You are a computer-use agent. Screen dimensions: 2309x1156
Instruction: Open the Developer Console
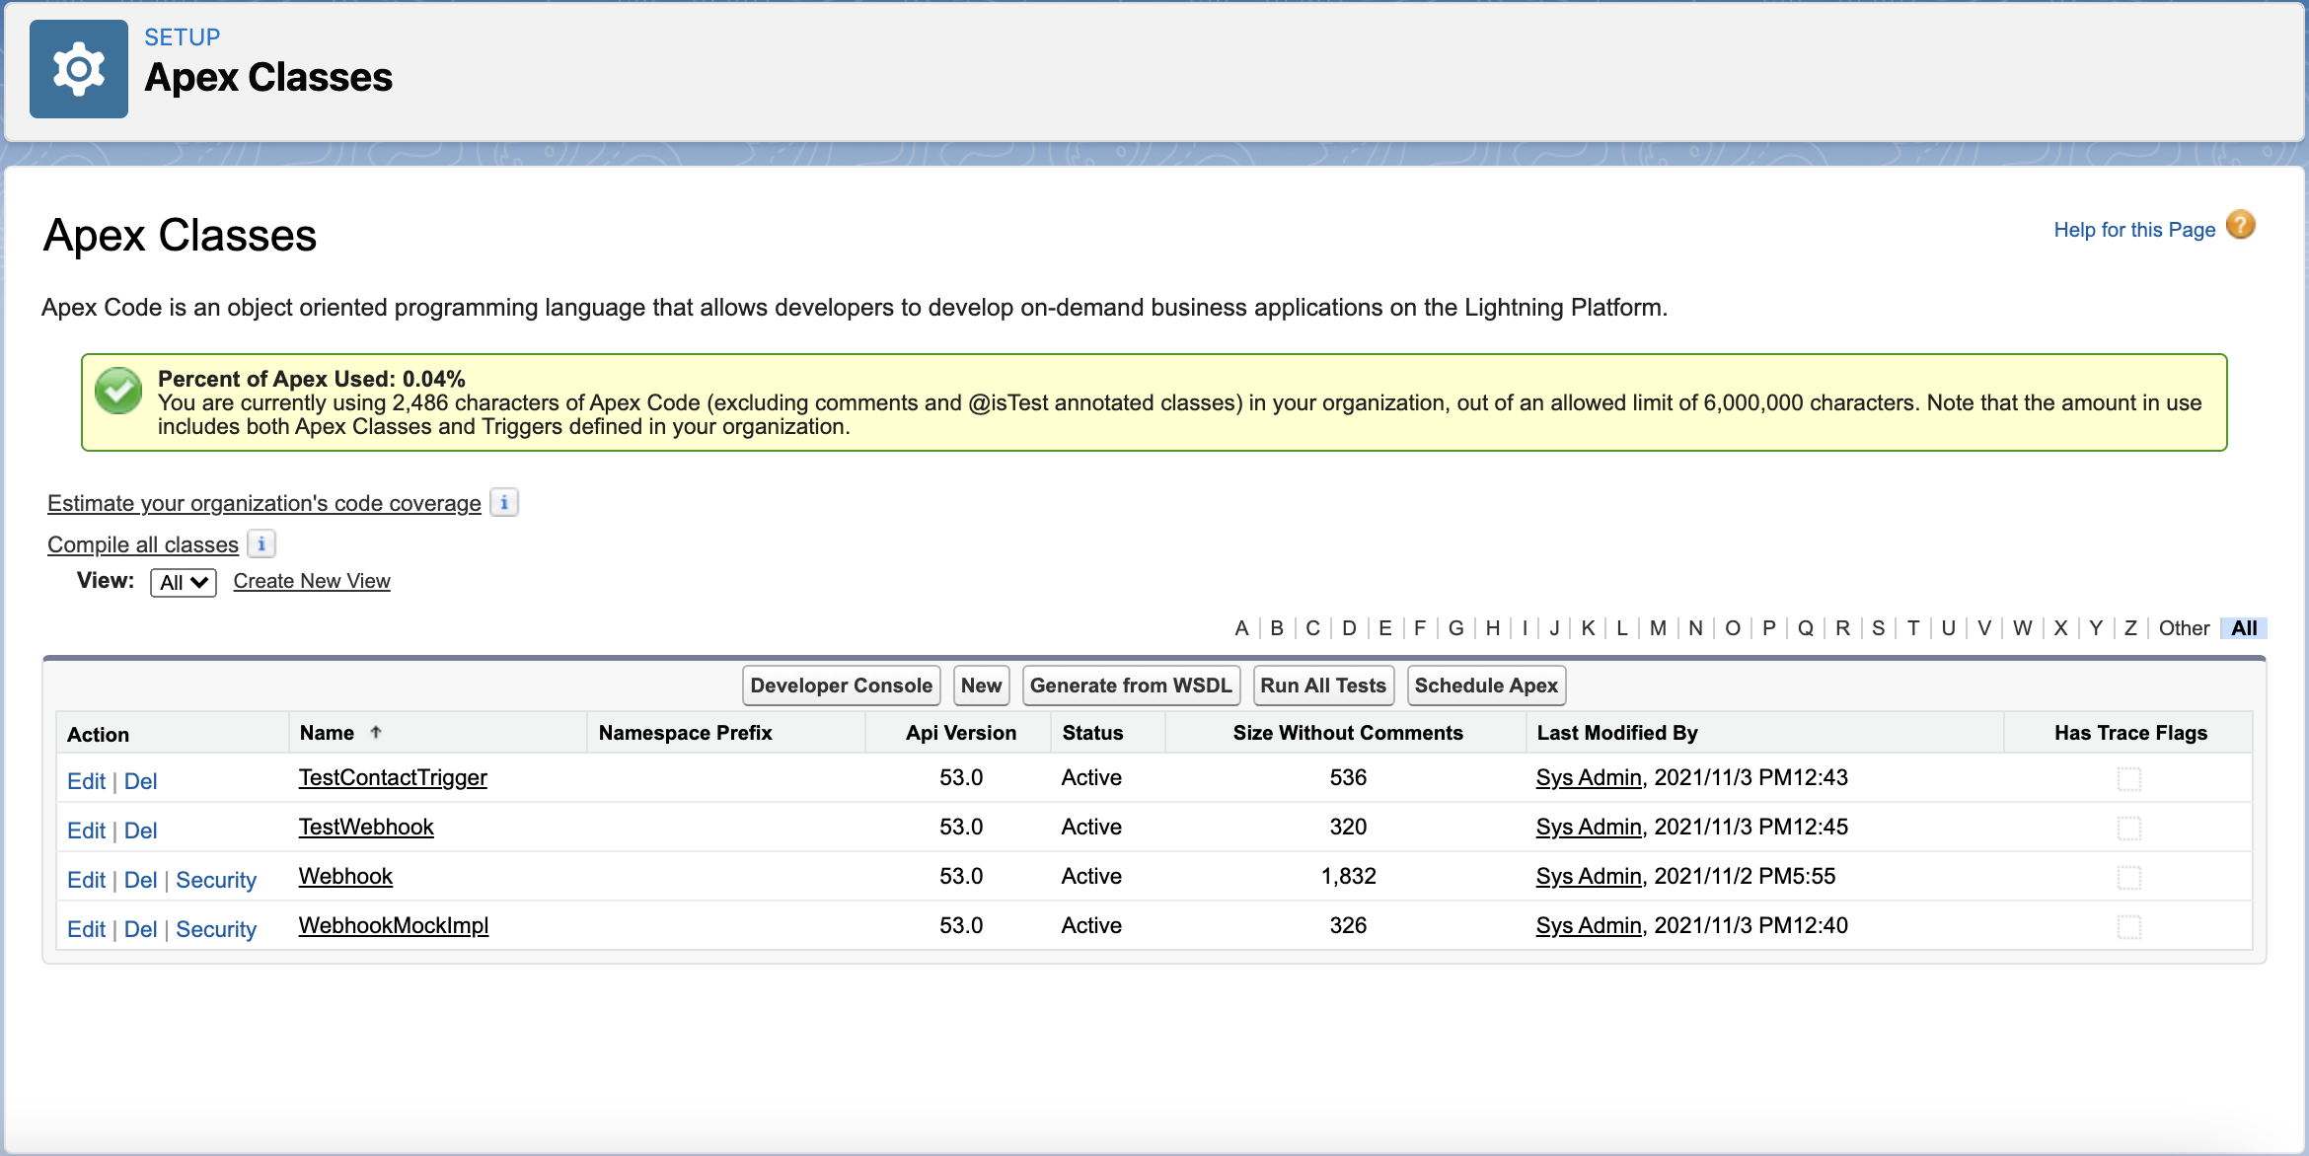point(841,686)
